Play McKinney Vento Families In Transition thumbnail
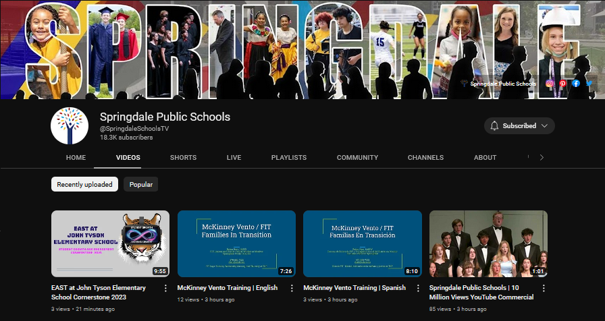This screenshot has height=321, width=605. point(236,243)
